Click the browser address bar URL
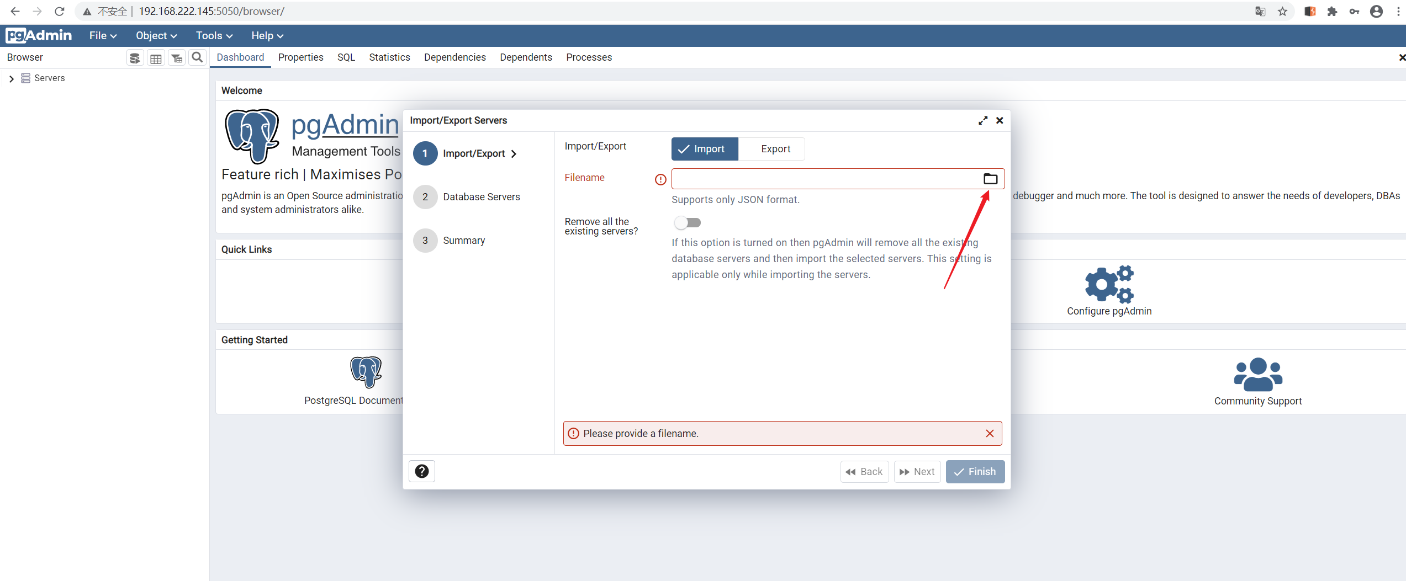The width and height of the screenshot is (1406, 581). pos(212,11)
